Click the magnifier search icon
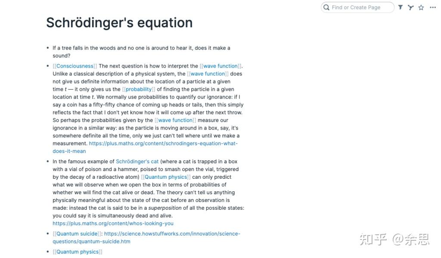Image resolution: width=441 pixels, height=258 pixels. tap(326, 7)
